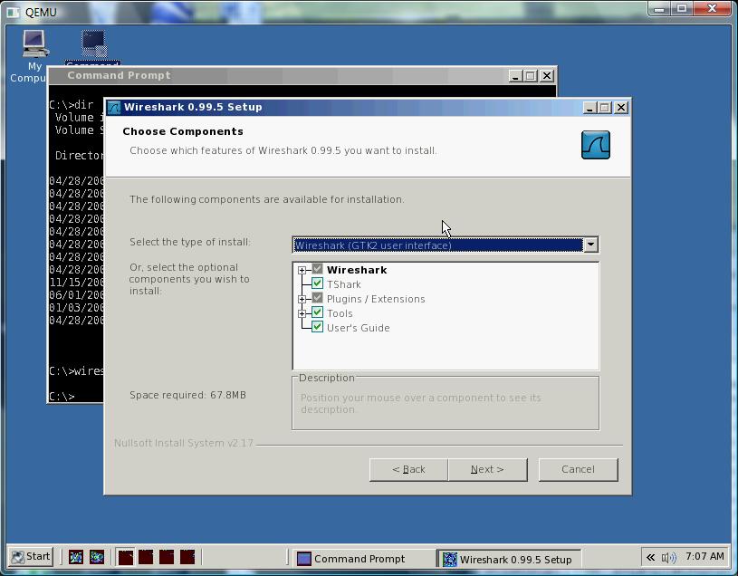738x576 pixels.
Task: Switch to Command Prompt in the taskbar
Action: click(359, 559)
